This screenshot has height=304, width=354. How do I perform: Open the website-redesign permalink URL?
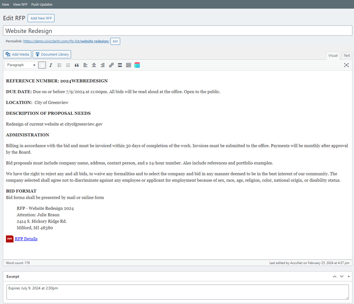tap(66, 41)
